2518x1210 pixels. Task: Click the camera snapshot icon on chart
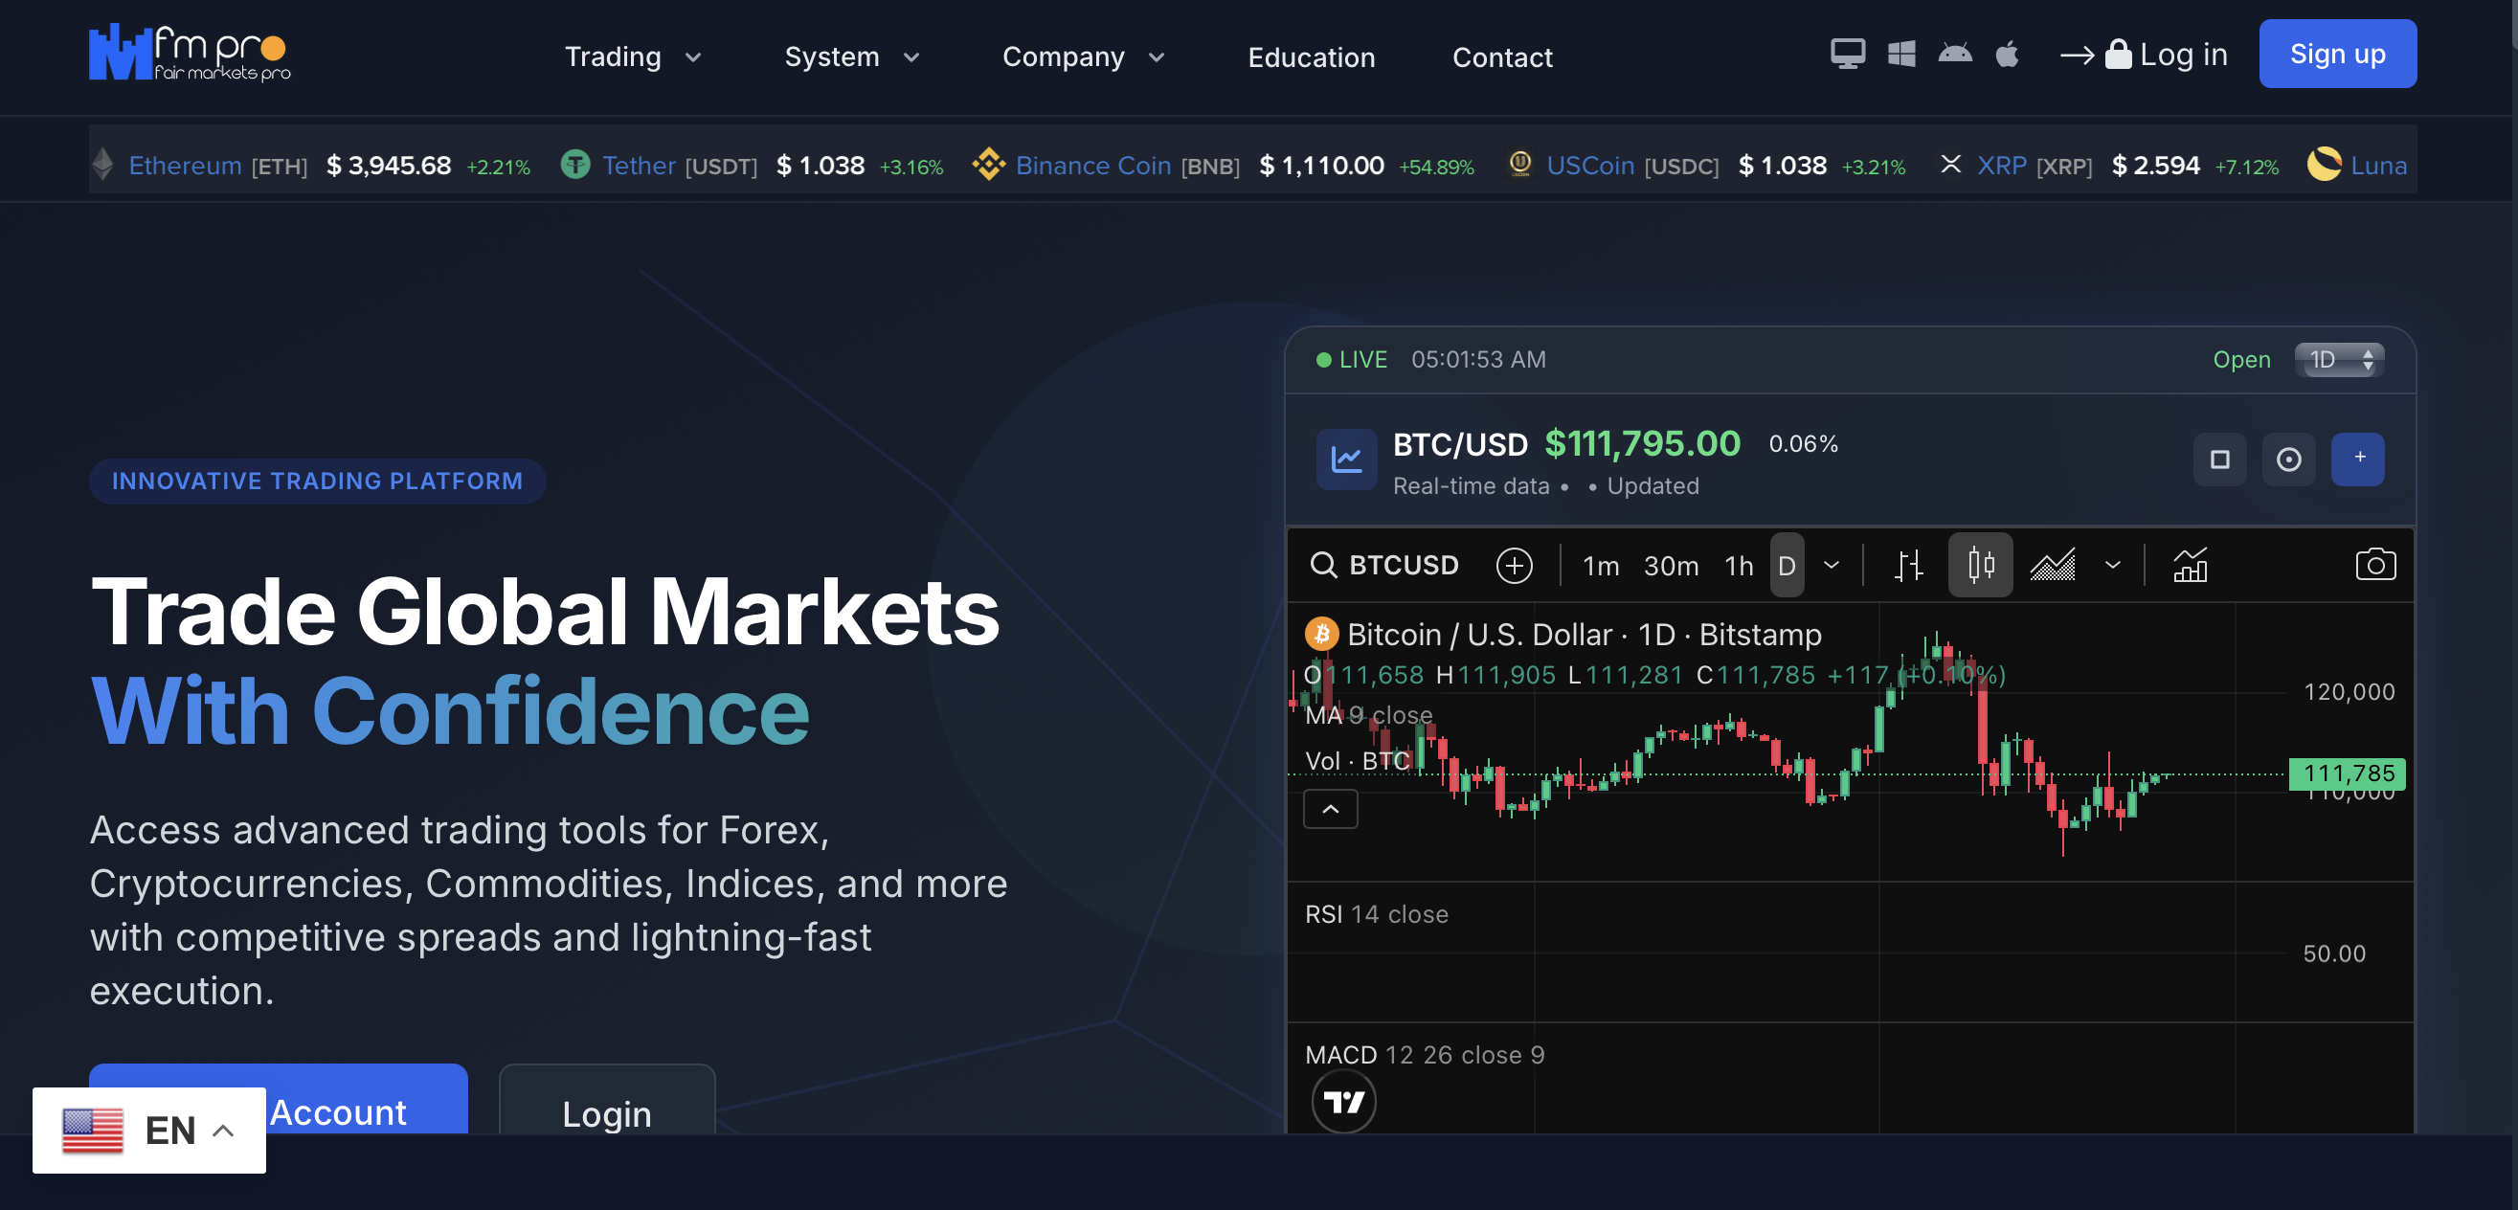tap(2374, 565)
